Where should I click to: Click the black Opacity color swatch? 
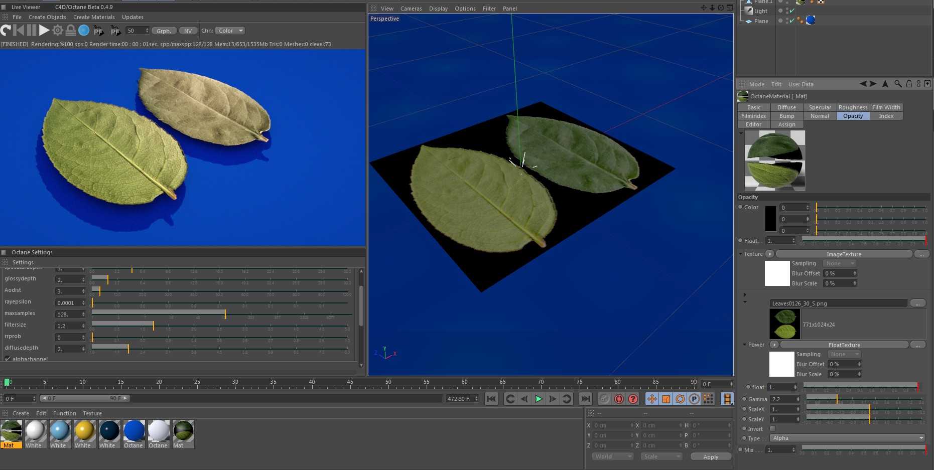pos(770,219)
